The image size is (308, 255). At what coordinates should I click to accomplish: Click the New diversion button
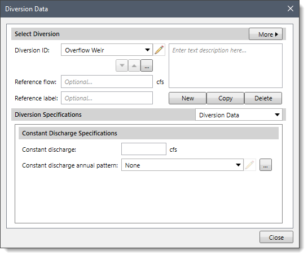[188, 98]
